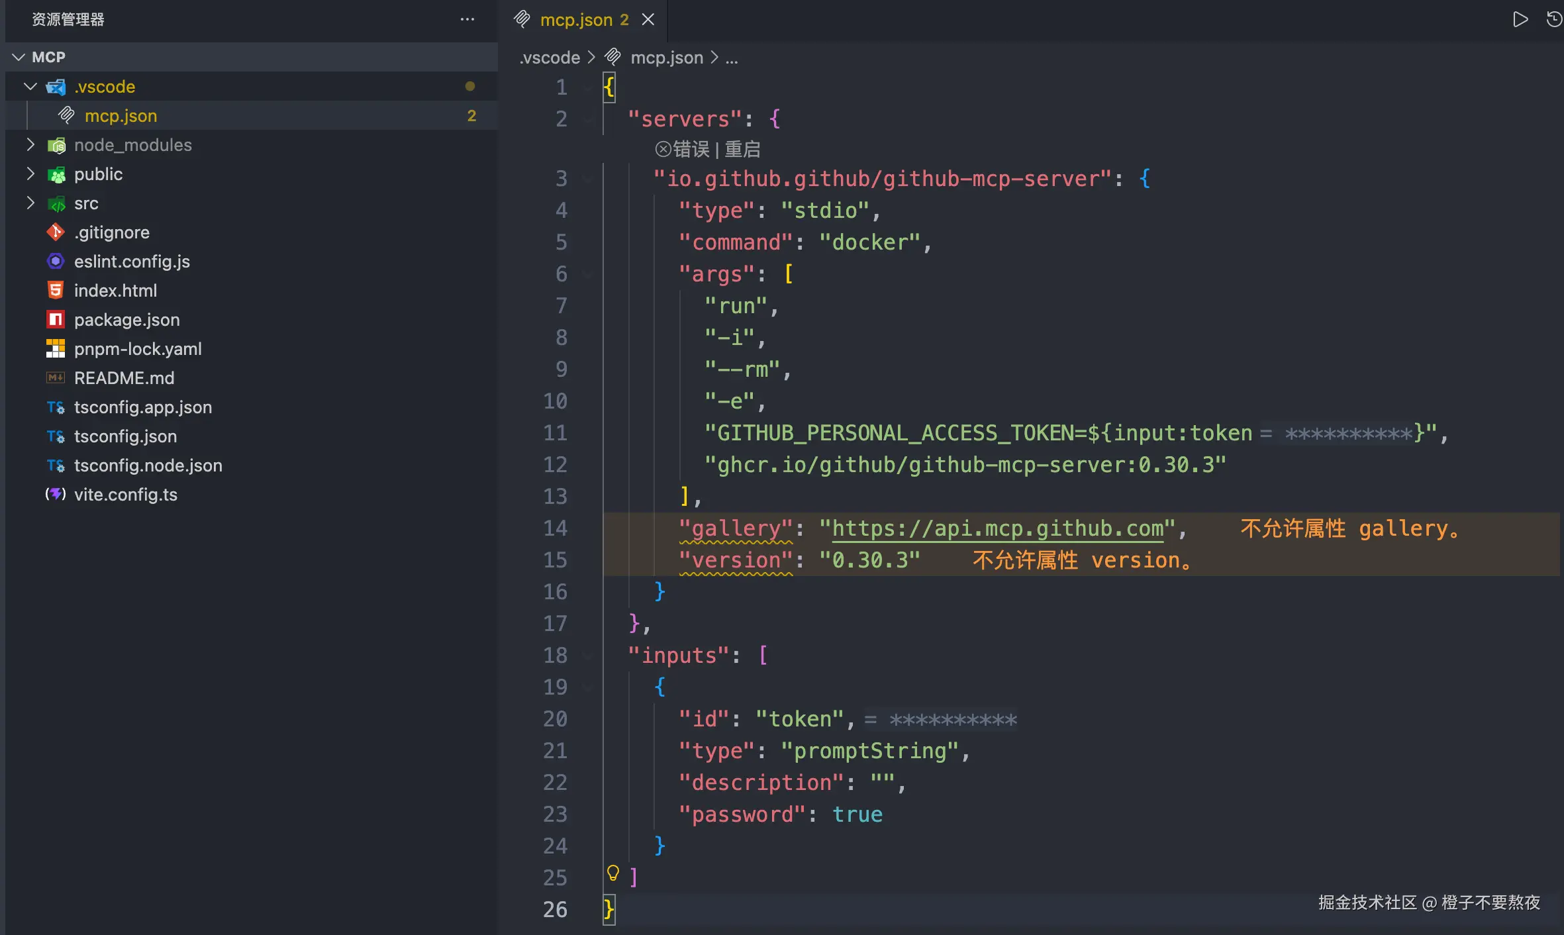Collapse the MCP project section
The image size is (1564, 935).
(x=19, y=58)
